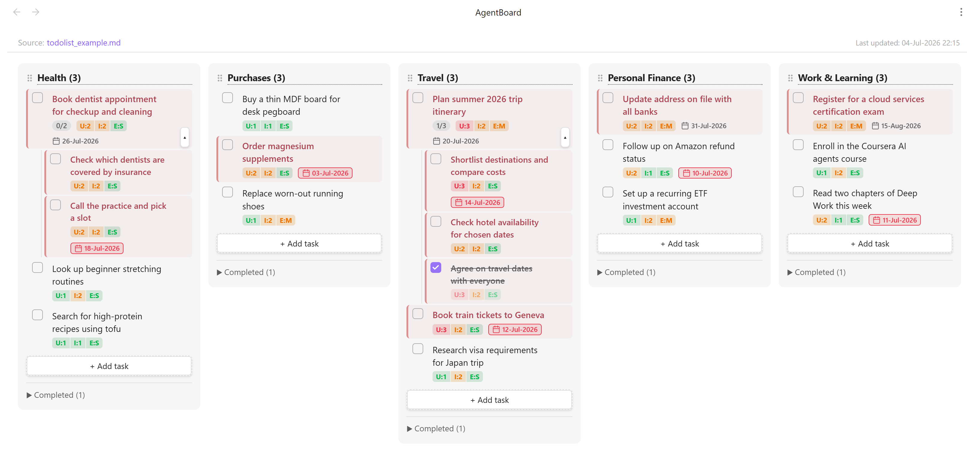Grab the Purchases column drag handle
This screenshot has width=967, height=452.
point(220,78)
